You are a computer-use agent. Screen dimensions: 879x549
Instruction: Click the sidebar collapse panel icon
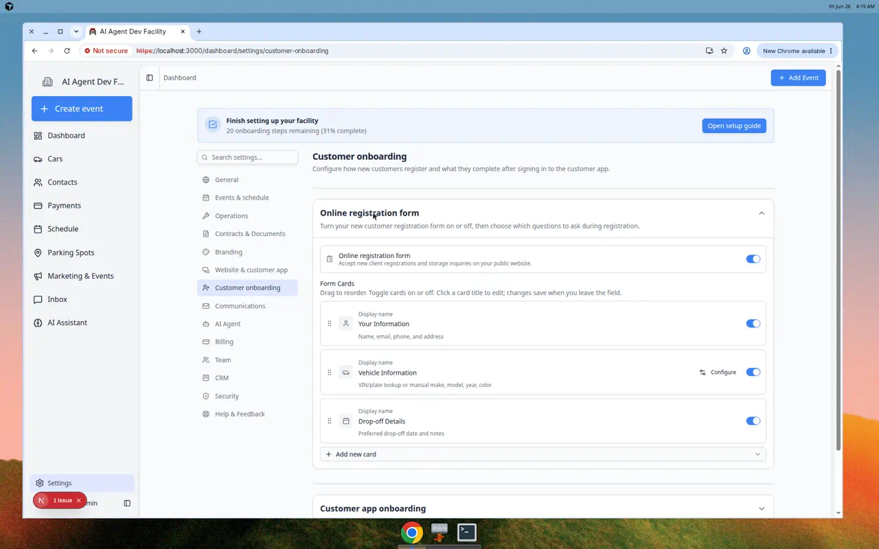pyautogui.click(x=150, y=78)
